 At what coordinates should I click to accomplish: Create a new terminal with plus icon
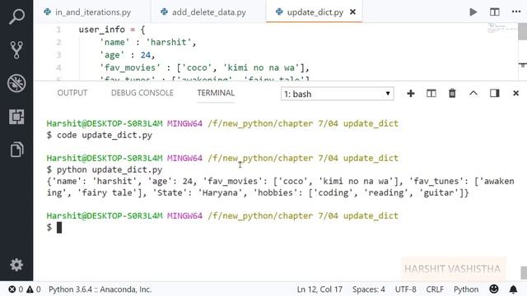410,93
